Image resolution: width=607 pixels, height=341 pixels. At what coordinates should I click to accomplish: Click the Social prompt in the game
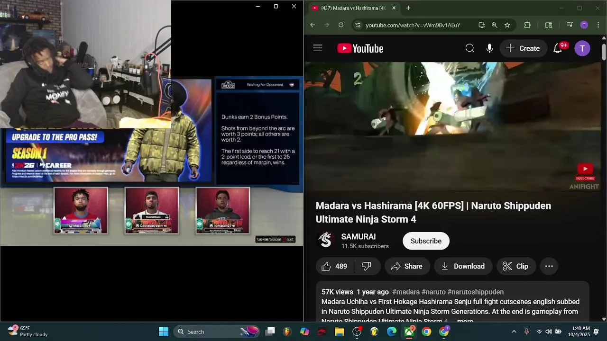[x=269, y=239]
